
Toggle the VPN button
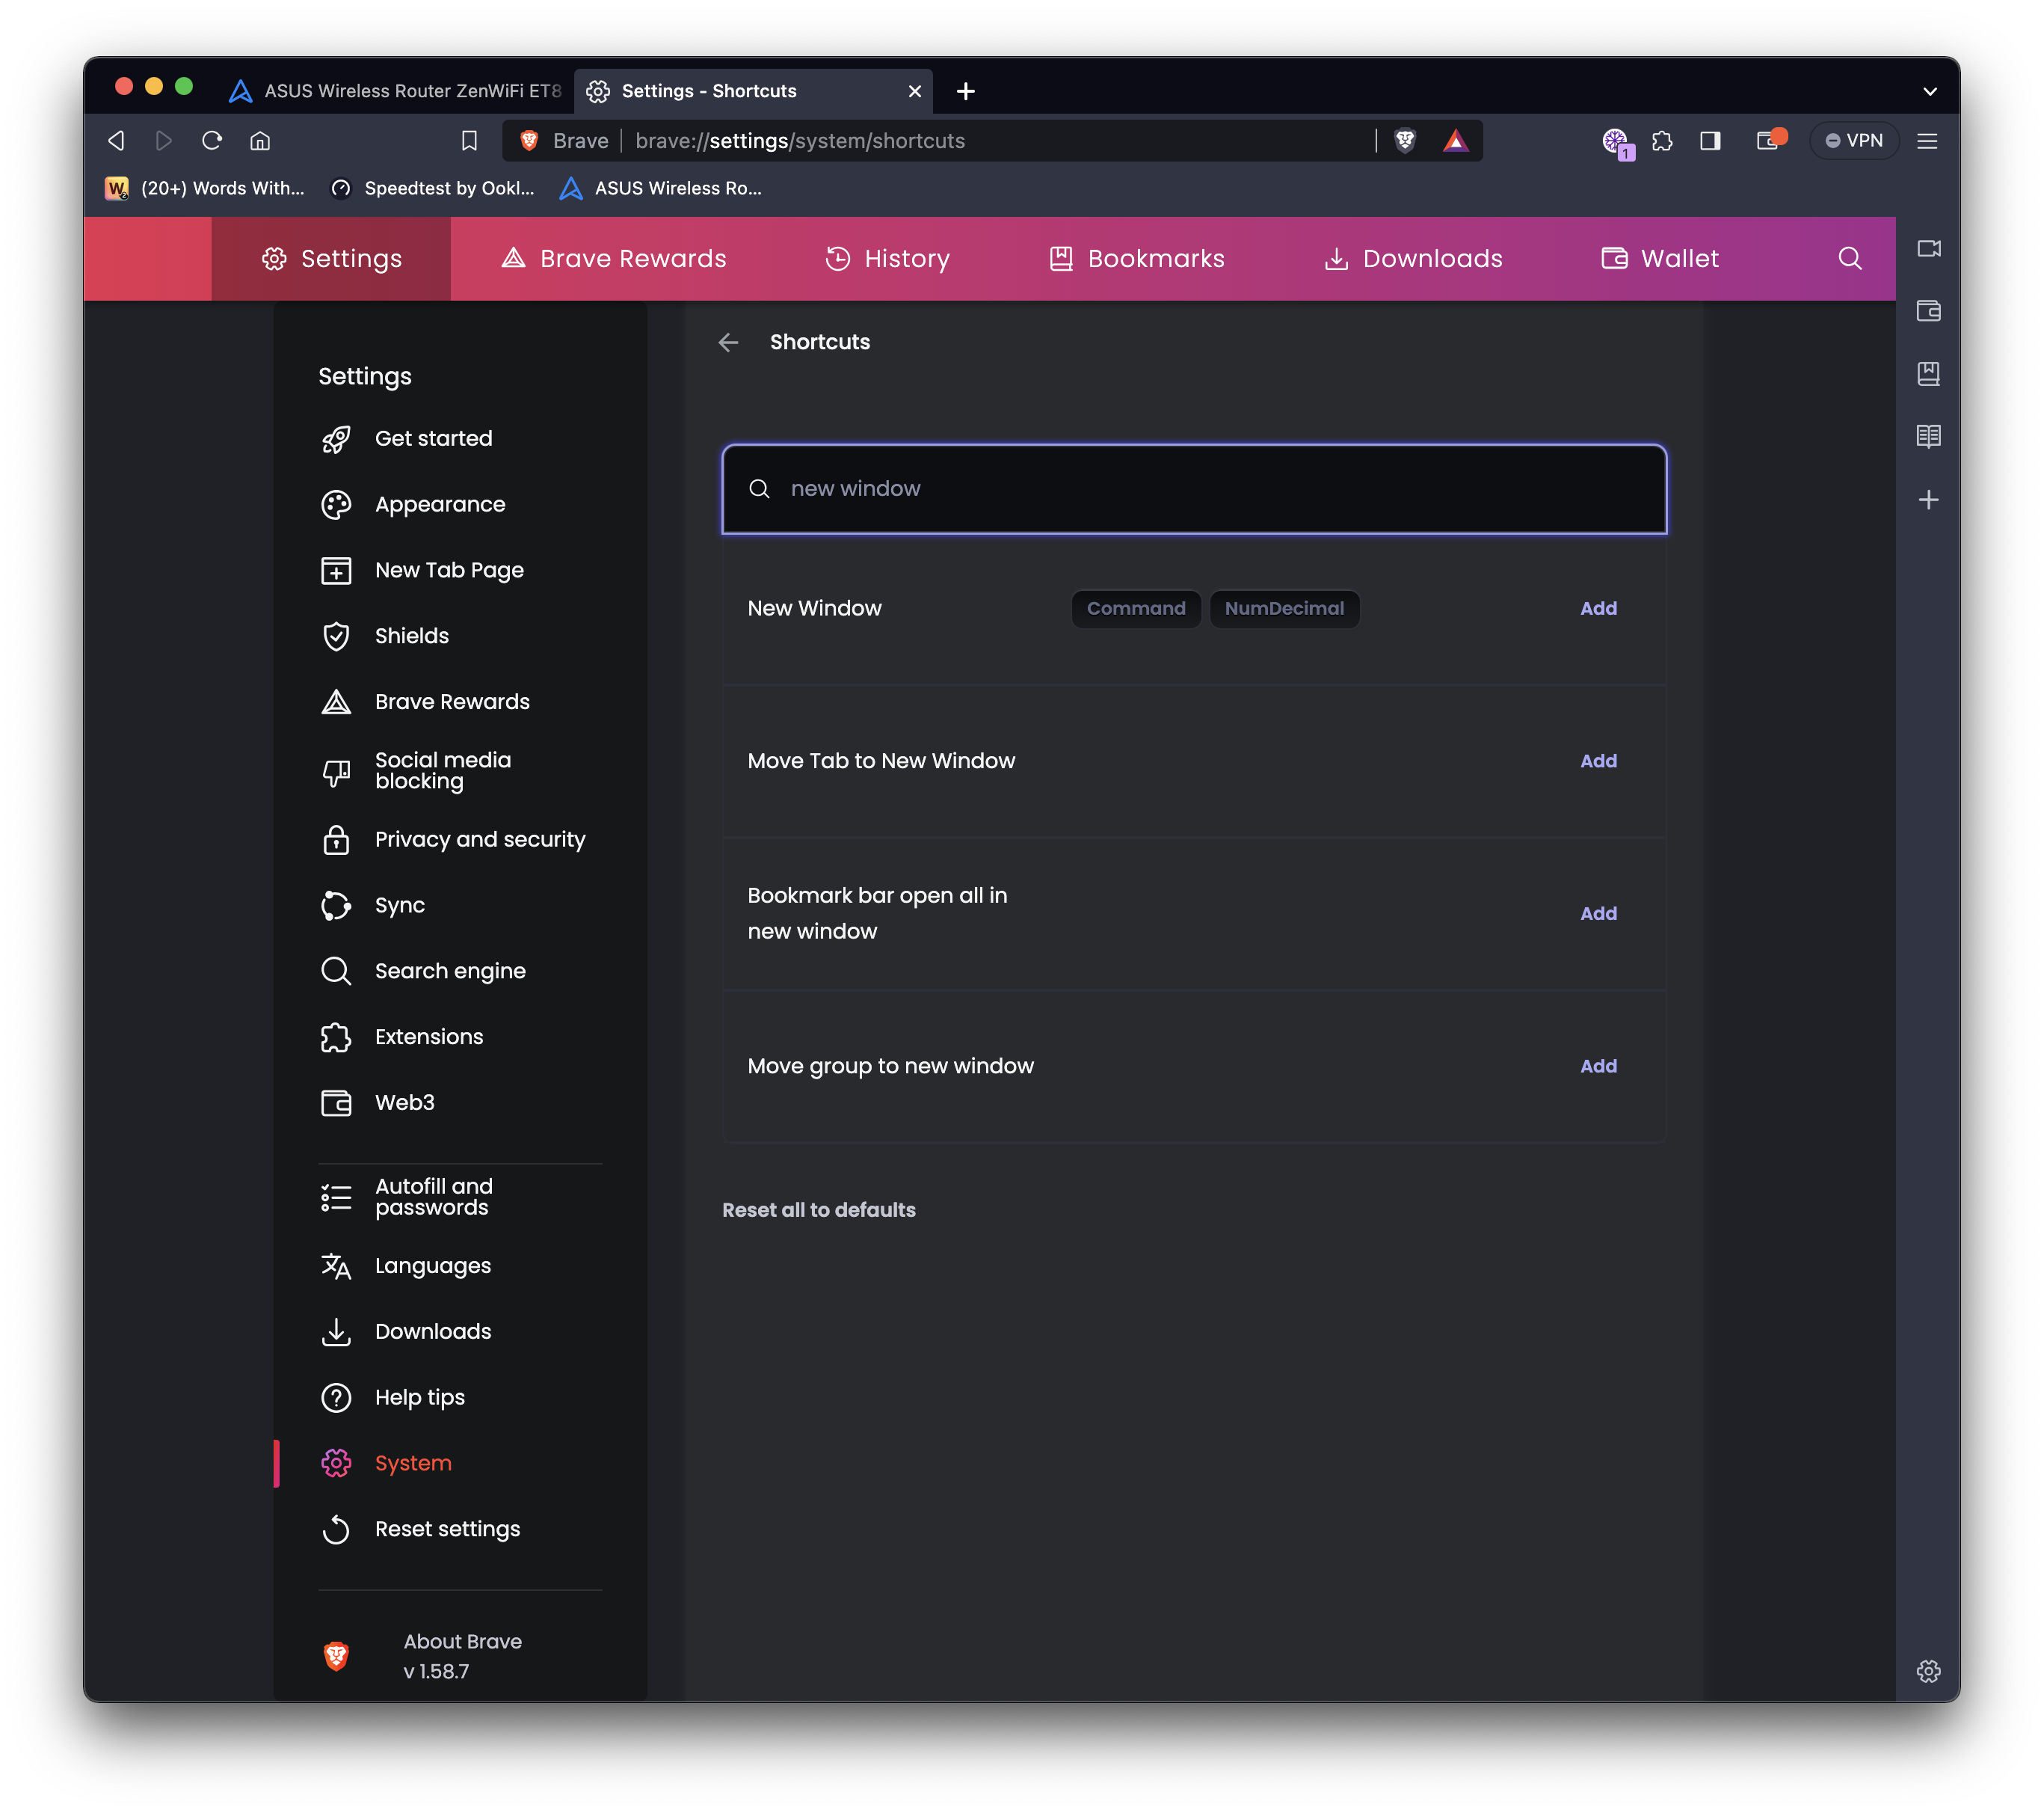tap(1854, 141)
